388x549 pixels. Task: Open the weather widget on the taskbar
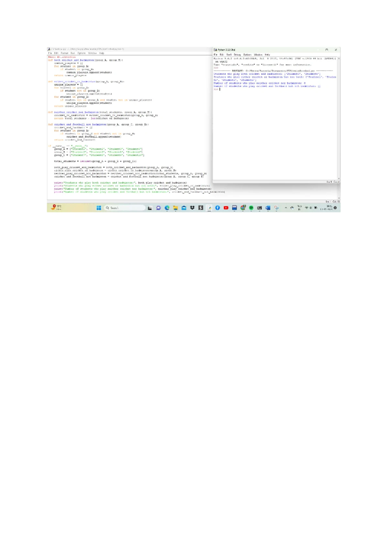pyautogui.click(x=56, y=207)
